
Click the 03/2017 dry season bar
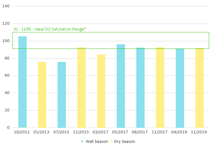[x=101, y=91]
